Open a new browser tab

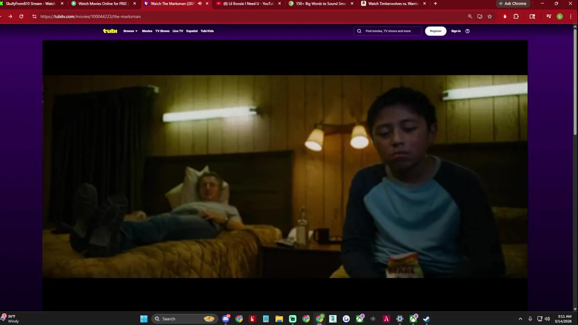(x=435, y=4)
